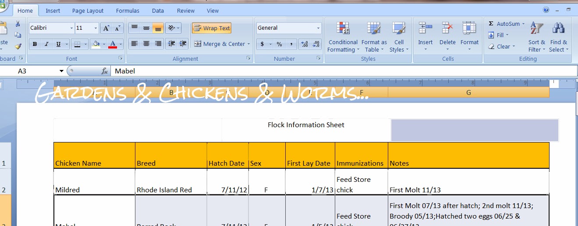Toggle Wrap Text option

coord(212,28)
